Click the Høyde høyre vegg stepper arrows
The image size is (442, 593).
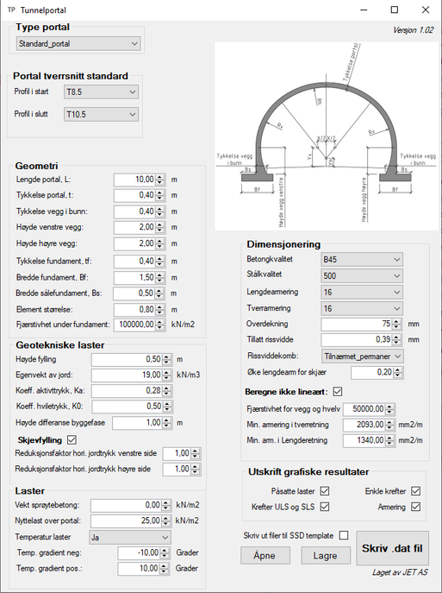coord(160,243)
